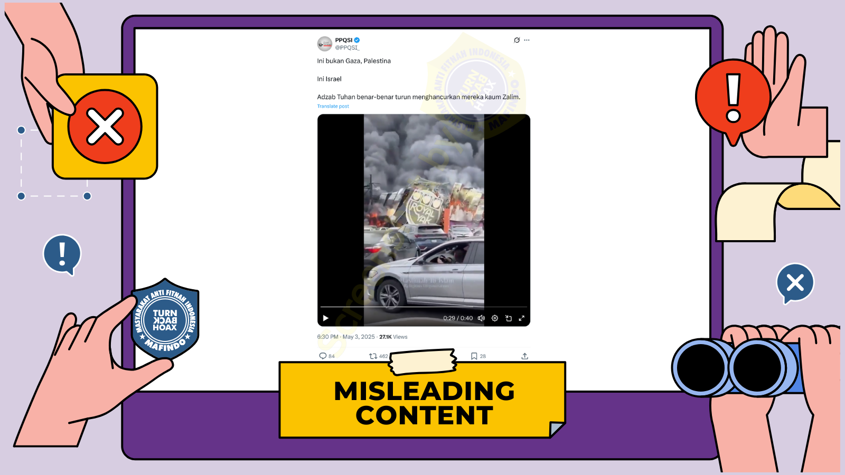Expand video to fullscreen
The height and width of the screenshot is (475, 845).
(522, 318)
